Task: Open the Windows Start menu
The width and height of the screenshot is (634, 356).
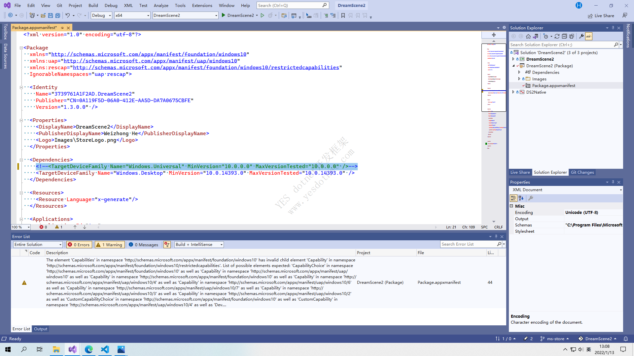Action: (x=8, y=349)
